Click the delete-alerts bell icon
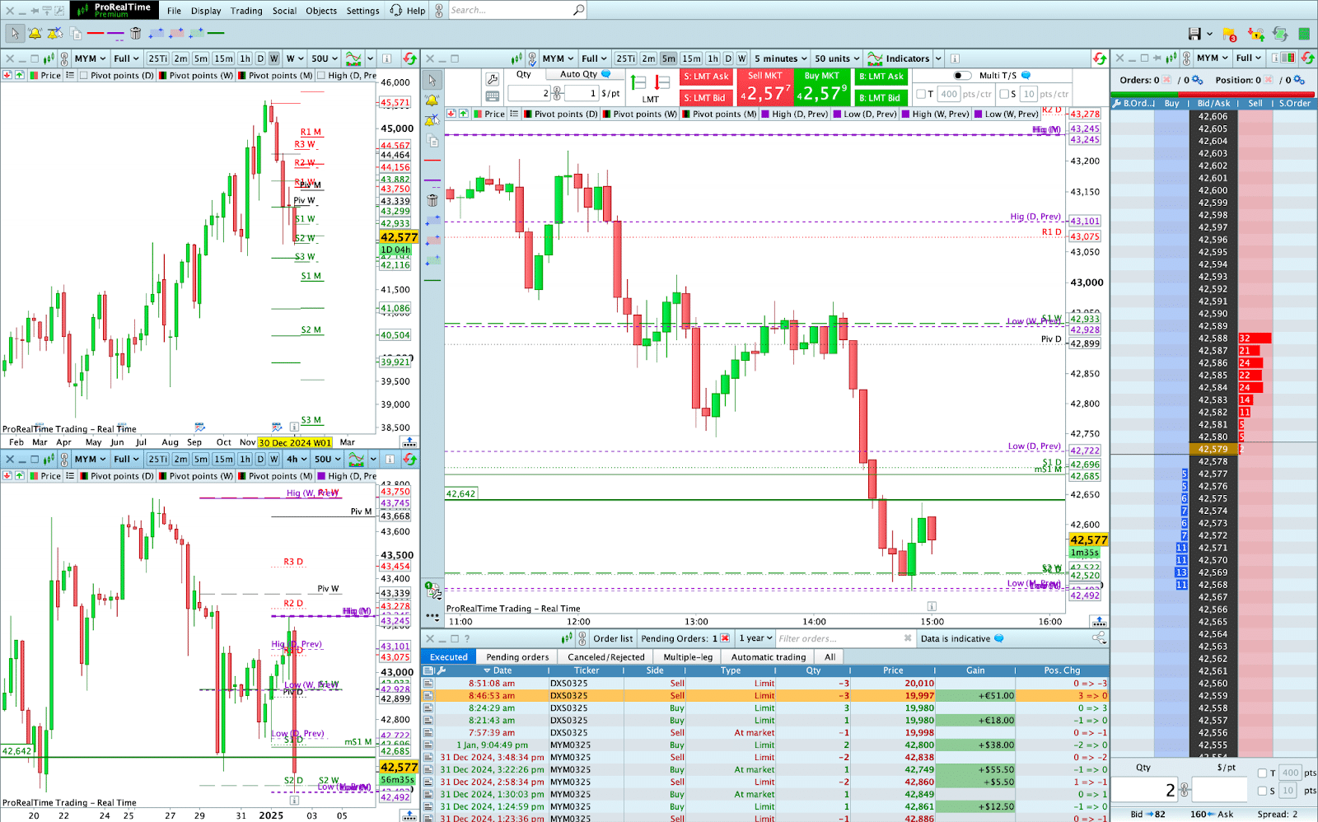This screenshot has height=822, width=1318. 54,35
